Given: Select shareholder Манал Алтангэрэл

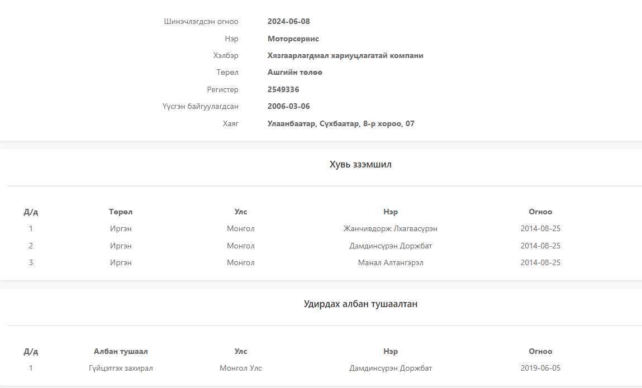Looking at the screenshot, I should pyautogui.click(x=390, y=262).
